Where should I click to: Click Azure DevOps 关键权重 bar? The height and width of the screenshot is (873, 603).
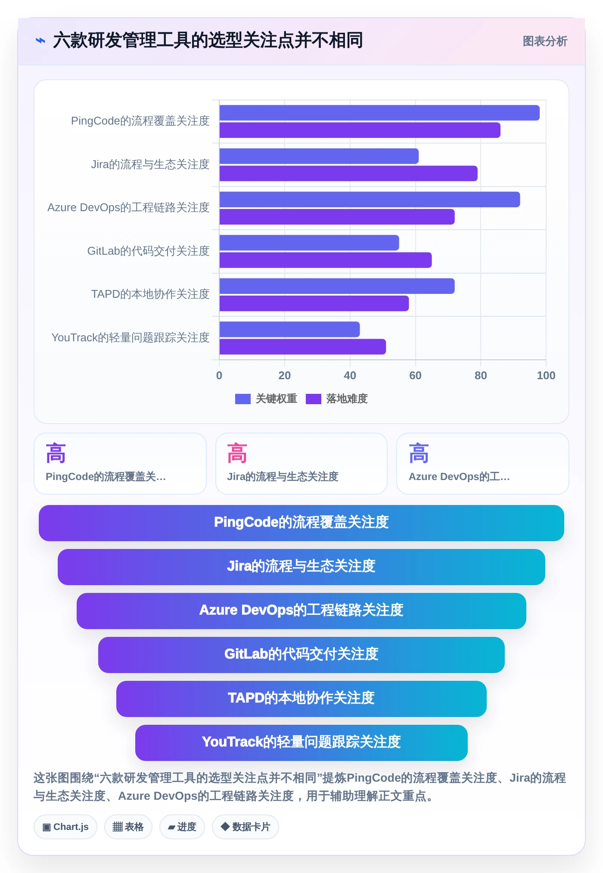tap(370, 200)
